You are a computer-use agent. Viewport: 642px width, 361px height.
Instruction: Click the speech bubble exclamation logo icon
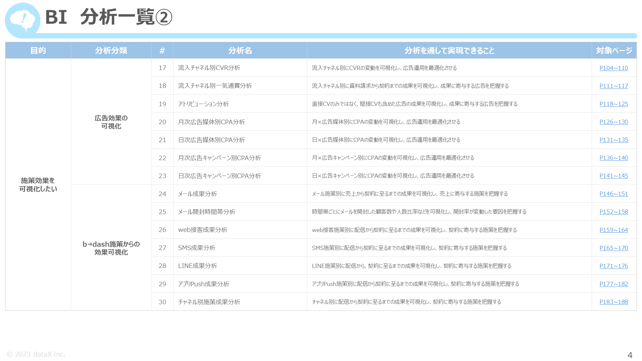click(22, 20)
